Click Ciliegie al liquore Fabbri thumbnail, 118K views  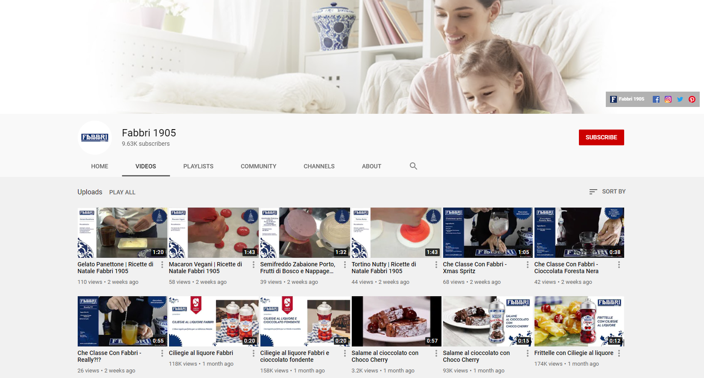[x=214, y=321]
